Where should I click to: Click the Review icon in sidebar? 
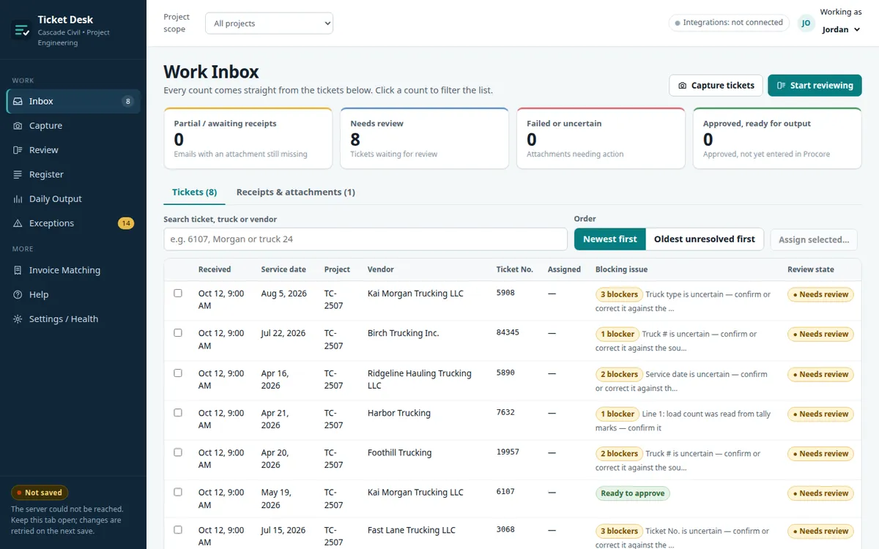coord(18,150)
